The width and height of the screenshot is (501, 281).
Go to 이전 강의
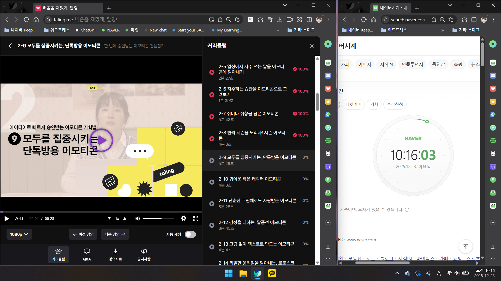pyautogui.click(x=83, y=234)
